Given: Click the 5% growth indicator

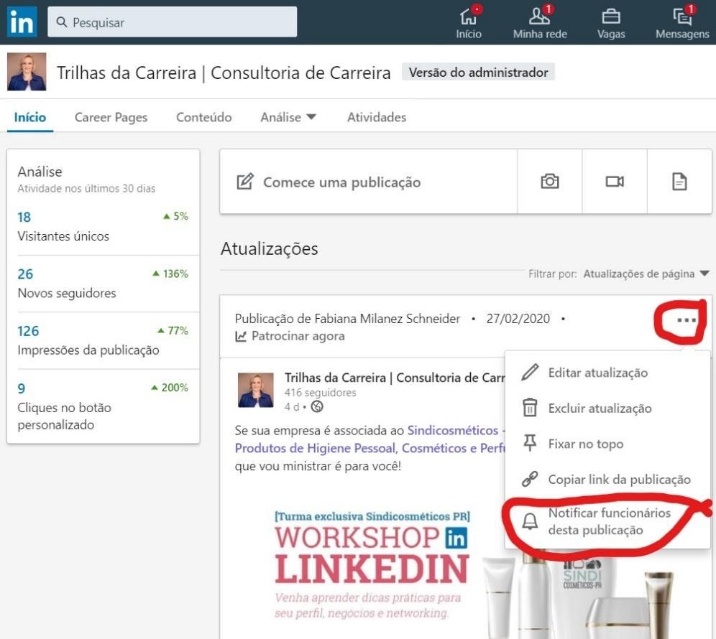Looking at the screenshot, I should point(176,216).
